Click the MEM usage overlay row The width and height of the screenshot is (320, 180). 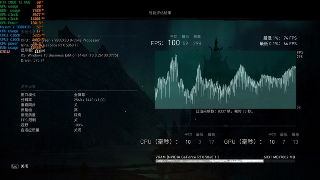(22, 10)
